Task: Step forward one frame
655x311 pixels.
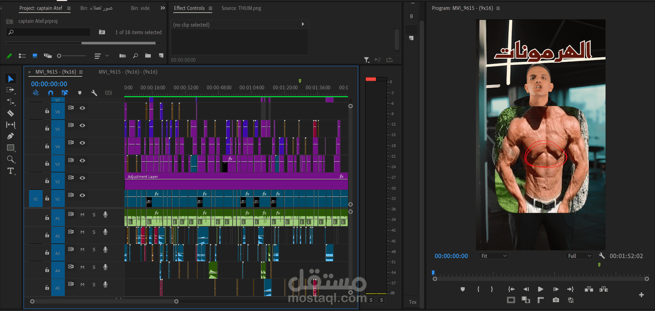Action: [556, 289]
